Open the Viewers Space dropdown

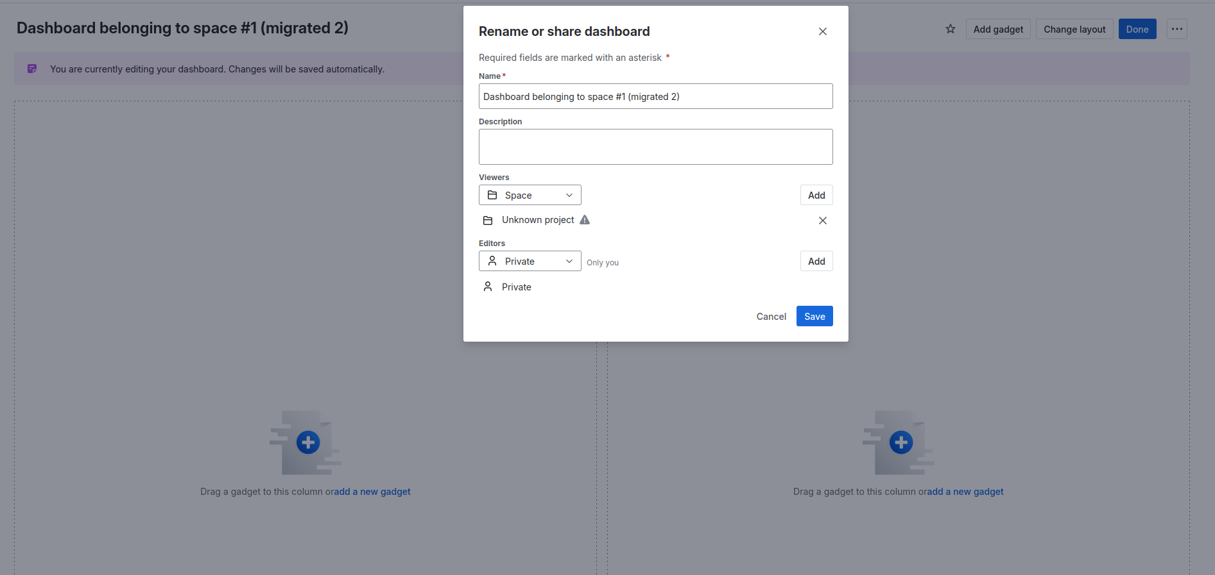tap(530, 195)
